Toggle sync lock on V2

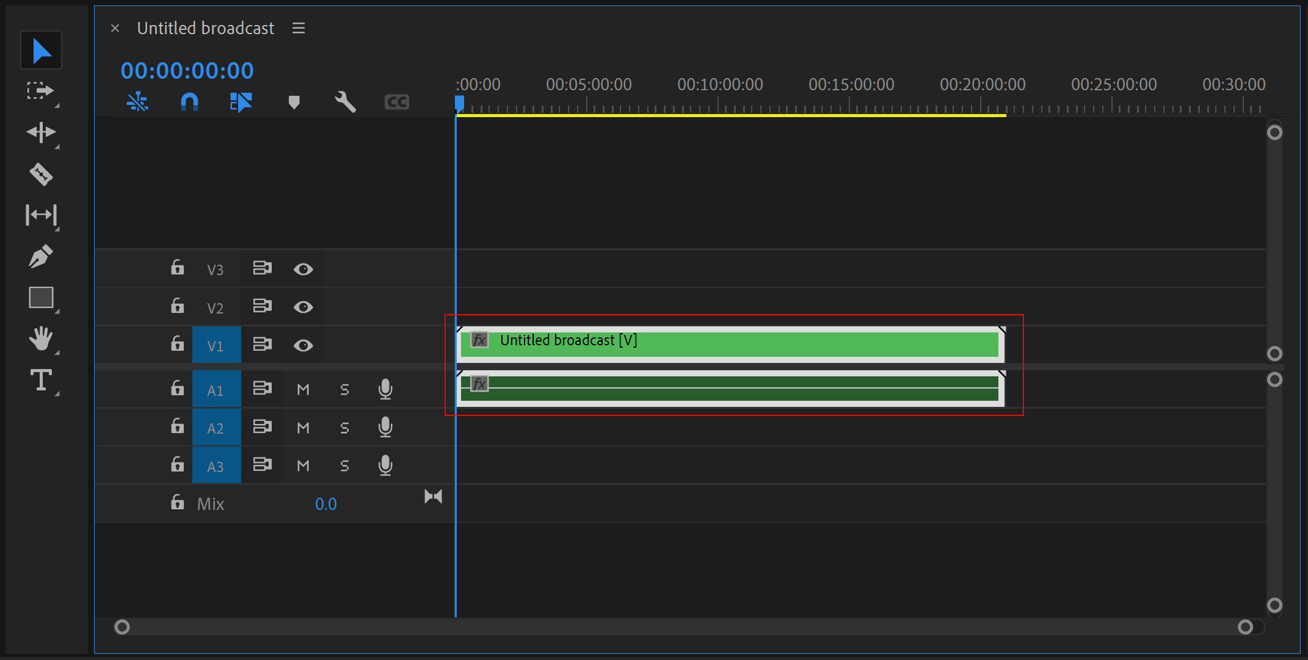pyautogui.click(x=262, y=306)
